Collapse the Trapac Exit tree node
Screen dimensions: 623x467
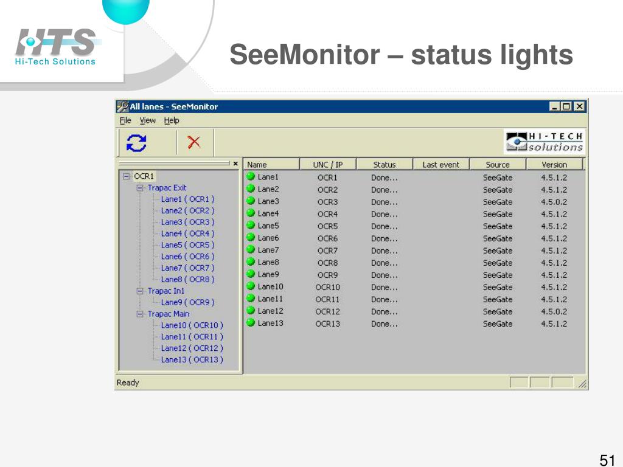pyautogui.click(x=140, y=188)
